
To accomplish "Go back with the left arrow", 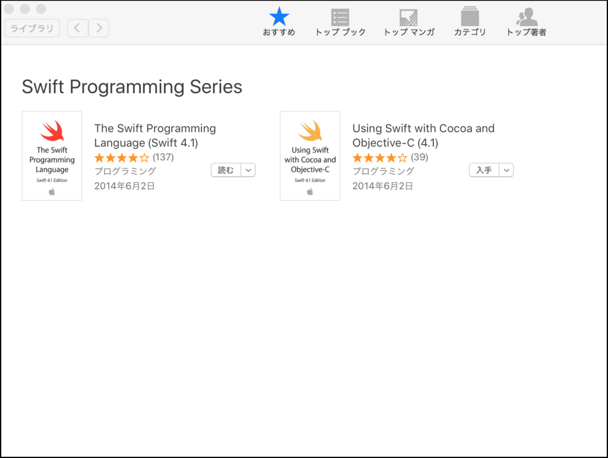I will click(x=77, y=28).
